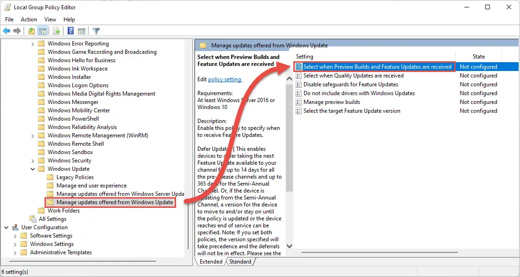The height and width of the screenshot is (277, 520).
Task: Click the Up one level folder icon
Action: click(32, 31)
